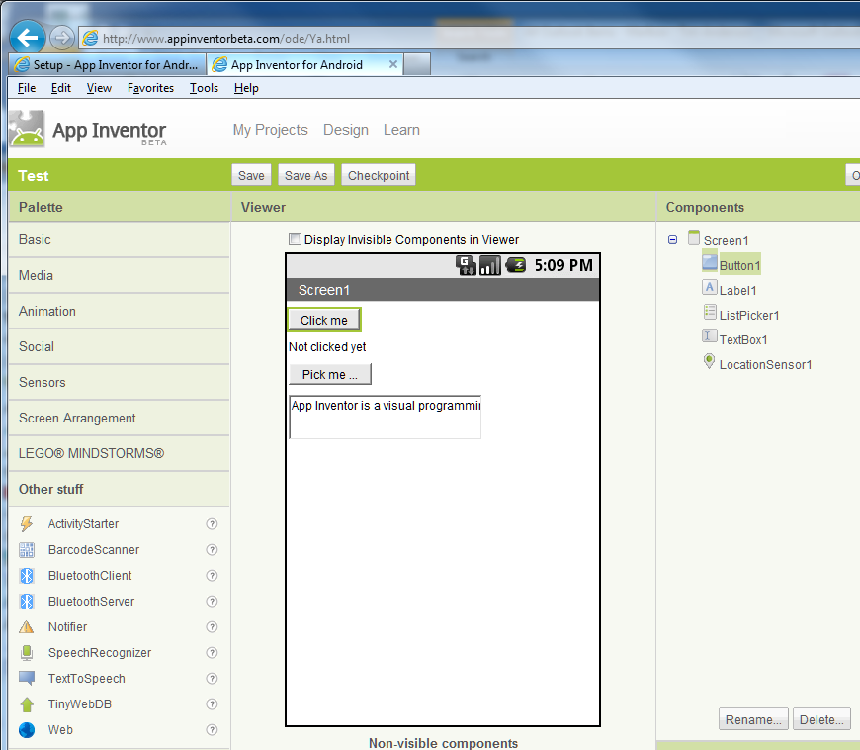The width and height of the screenshot is (860, 750).
Task: Expand the Basic palette section
Action: point(119,239)
